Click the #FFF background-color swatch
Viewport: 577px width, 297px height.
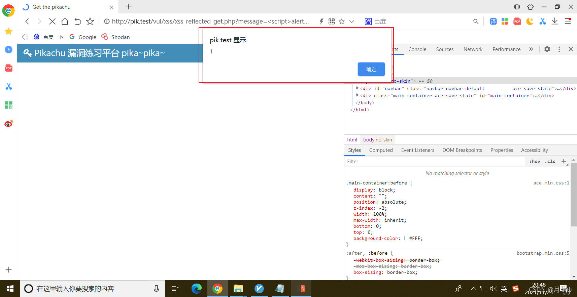coord(406,238)
